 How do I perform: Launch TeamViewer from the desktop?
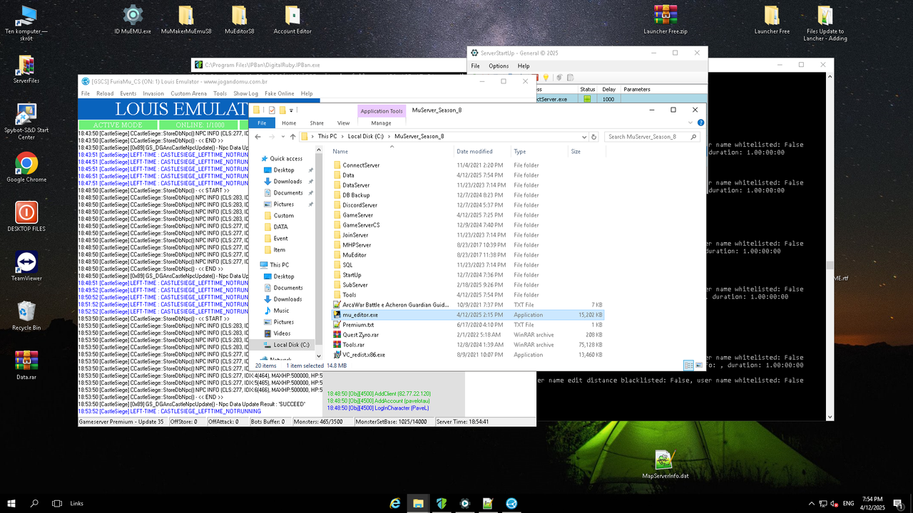pyautogui.click(x=26, y=266)
